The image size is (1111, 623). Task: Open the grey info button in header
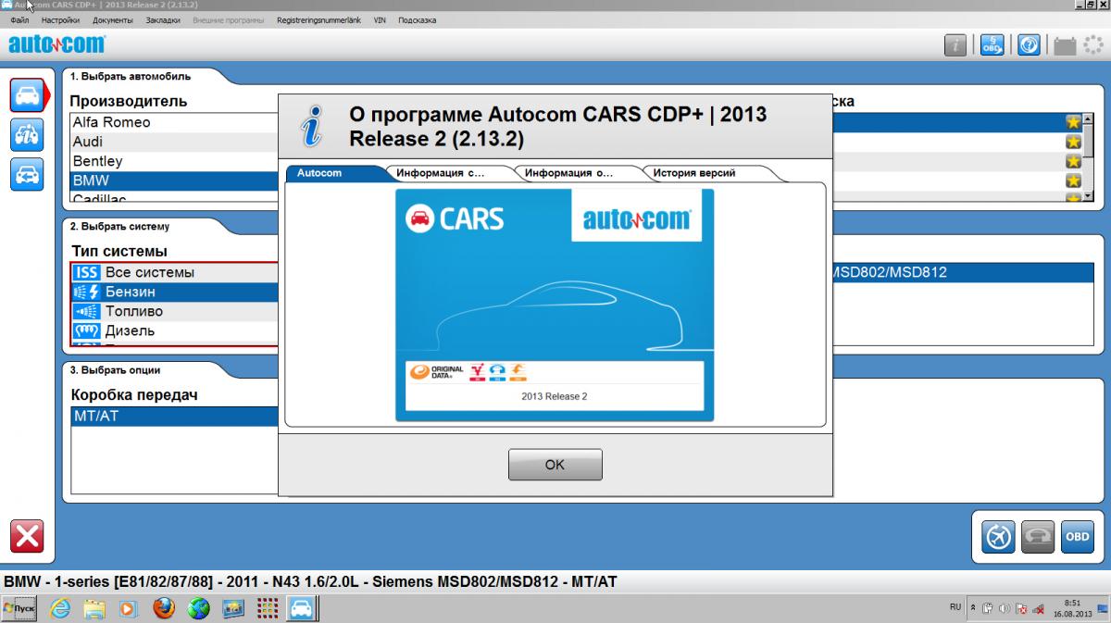click(x=955, y=44)
